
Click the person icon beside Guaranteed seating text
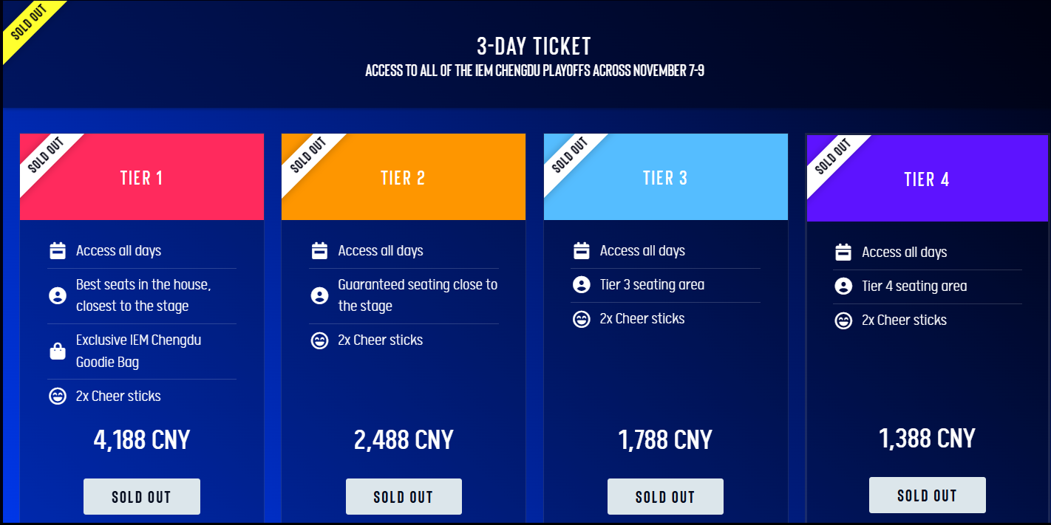click(319, 296)
